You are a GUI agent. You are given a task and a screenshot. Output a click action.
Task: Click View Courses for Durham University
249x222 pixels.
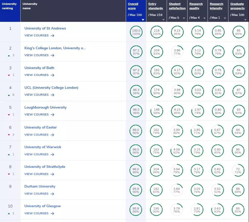coord(37,194)
